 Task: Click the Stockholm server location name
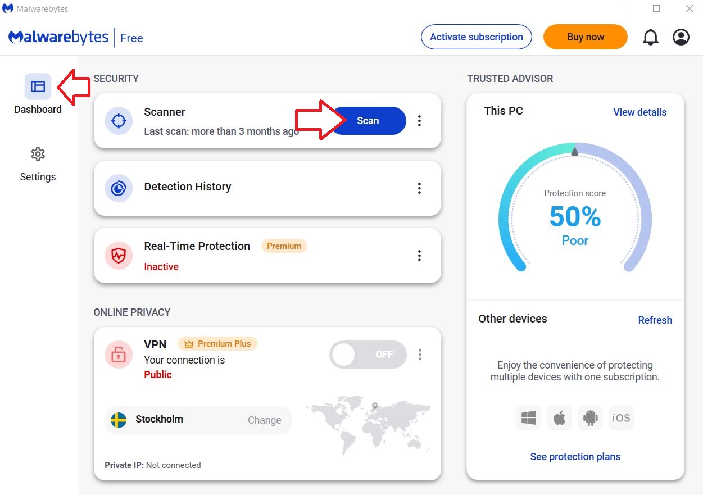[x=160, y=419]
